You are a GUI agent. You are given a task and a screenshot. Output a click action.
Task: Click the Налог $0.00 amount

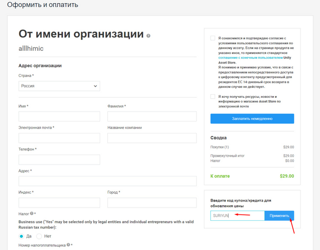click(x=289, y=161)
